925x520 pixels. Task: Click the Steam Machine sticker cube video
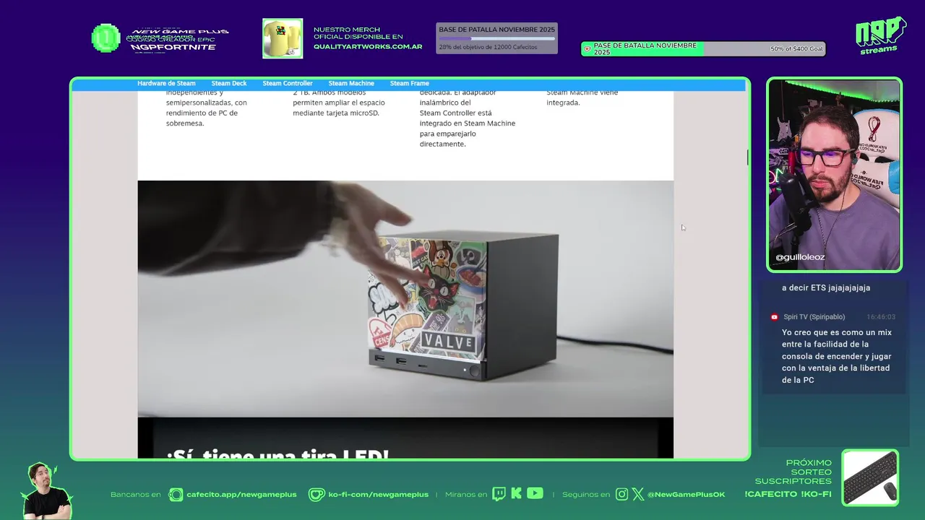pos(405,299)
